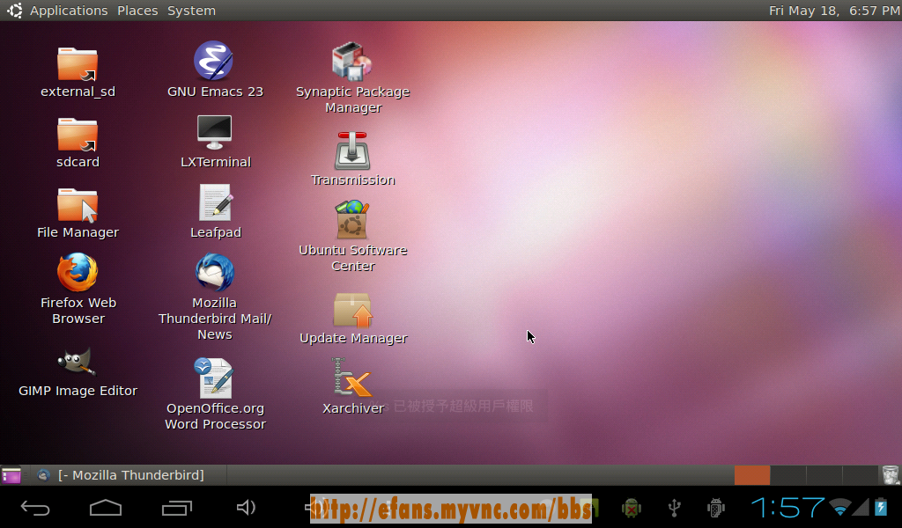Image resolution: width=902 pixels, height=528 pixels.
Task: Click the Transmission desktop icon
Action: click(352, 150)
